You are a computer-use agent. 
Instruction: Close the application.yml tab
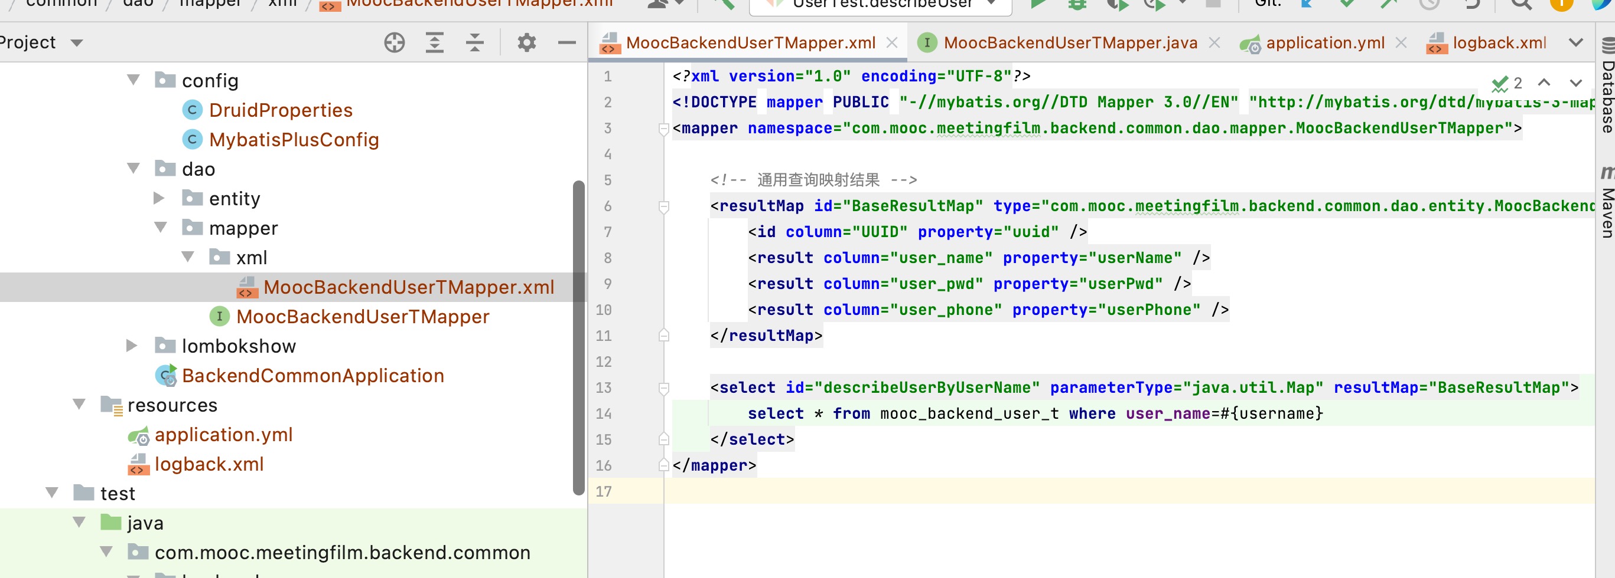(x=1401, y=42)
